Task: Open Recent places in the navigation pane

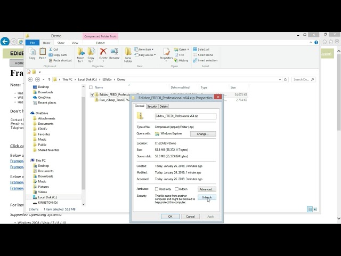Action: point(47,103)
